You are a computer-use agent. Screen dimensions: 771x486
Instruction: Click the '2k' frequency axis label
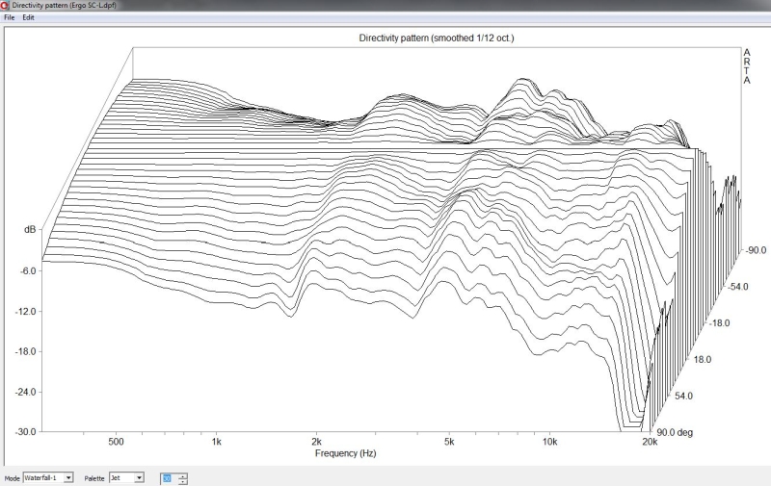click(x=317, y=442)
